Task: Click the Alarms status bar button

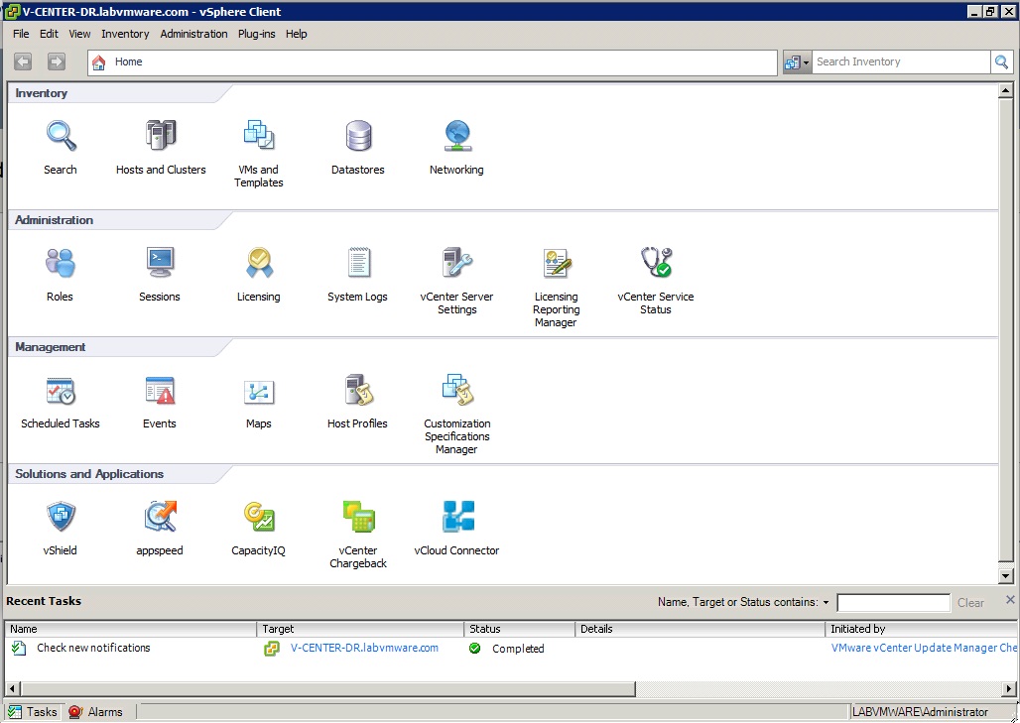Action: [x=95, y=712]
